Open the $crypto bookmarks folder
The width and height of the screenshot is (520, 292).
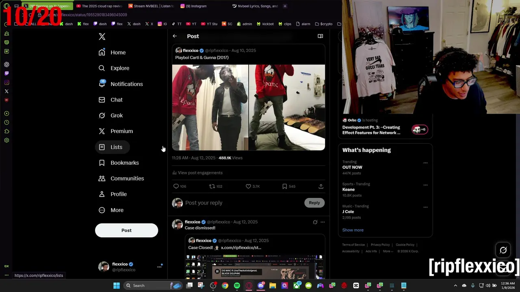coord(323,24)
